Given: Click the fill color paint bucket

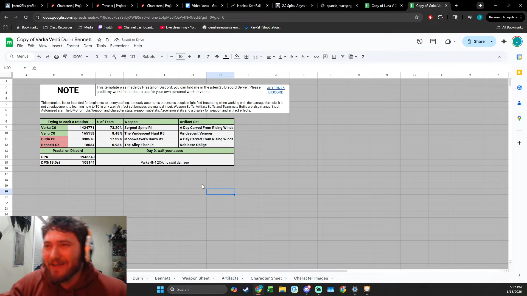Looking at the screenshot, I should click(x=237, y=57).
